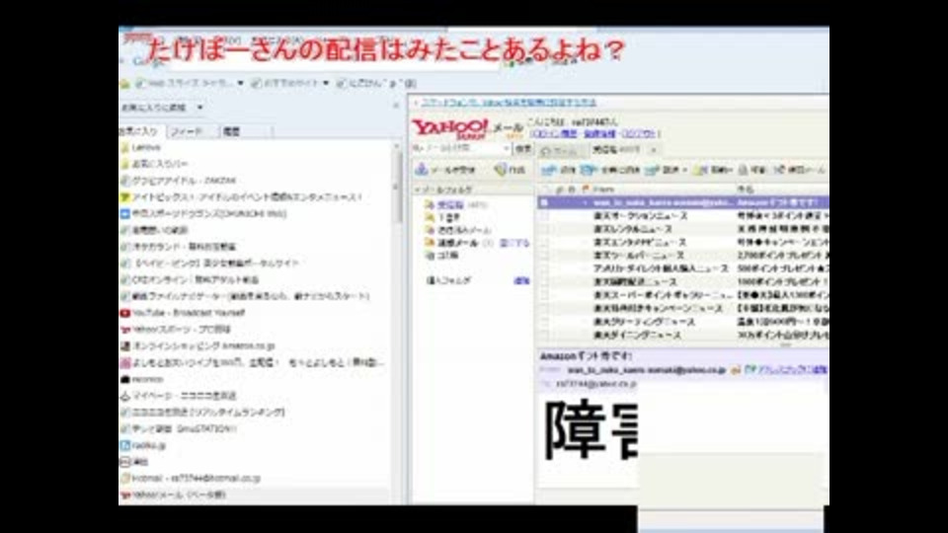Screen dimensions: 948x533
Task: Click the flag column header icon
Action: coord(585,190)
